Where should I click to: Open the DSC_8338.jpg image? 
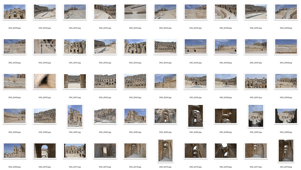tap(286, 12)
